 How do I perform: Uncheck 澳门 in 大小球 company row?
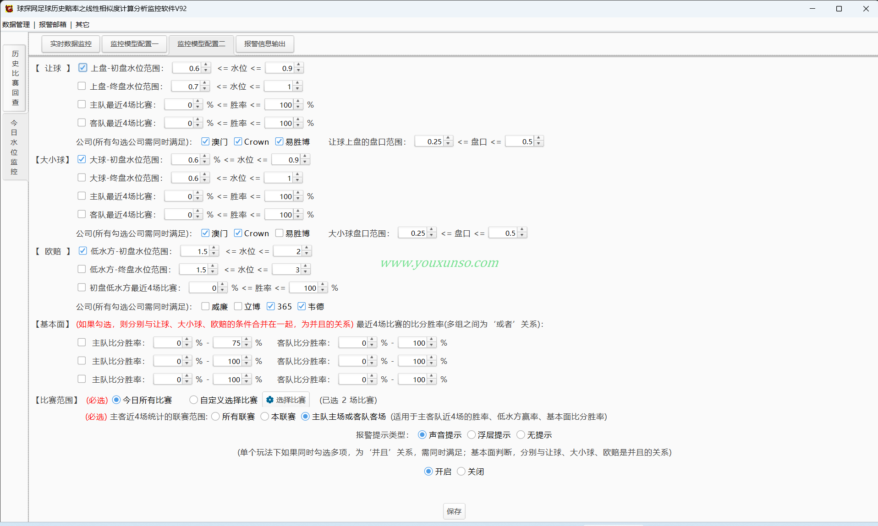[x=205, y=233]
